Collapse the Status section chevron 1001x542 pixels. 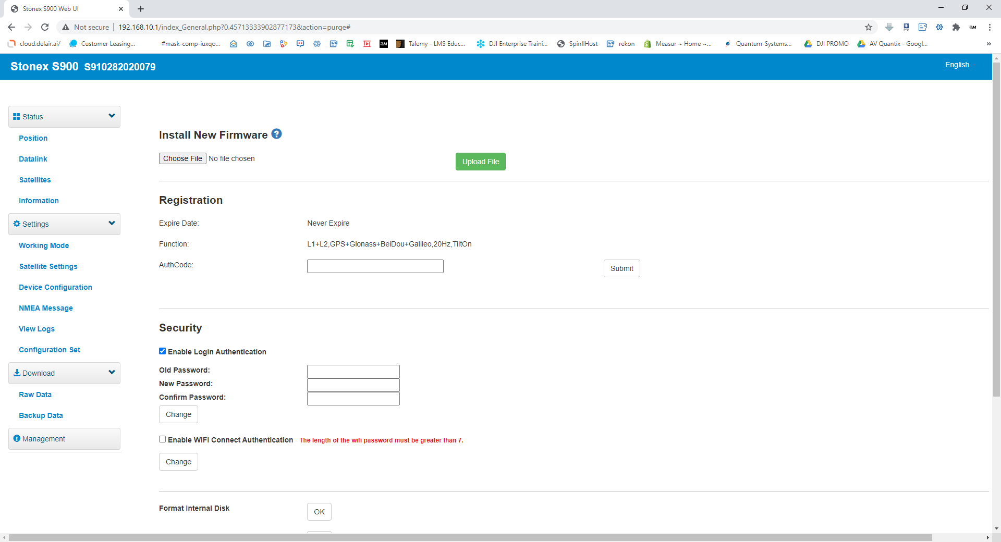click(112, 116)
